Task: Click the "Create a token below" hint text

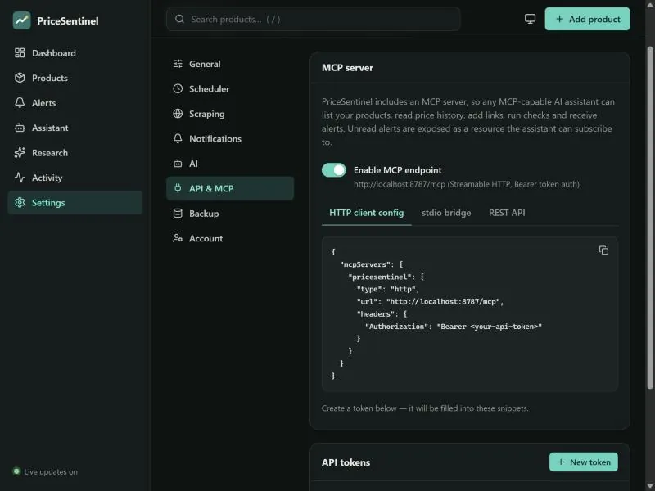Action: (425, 408)
